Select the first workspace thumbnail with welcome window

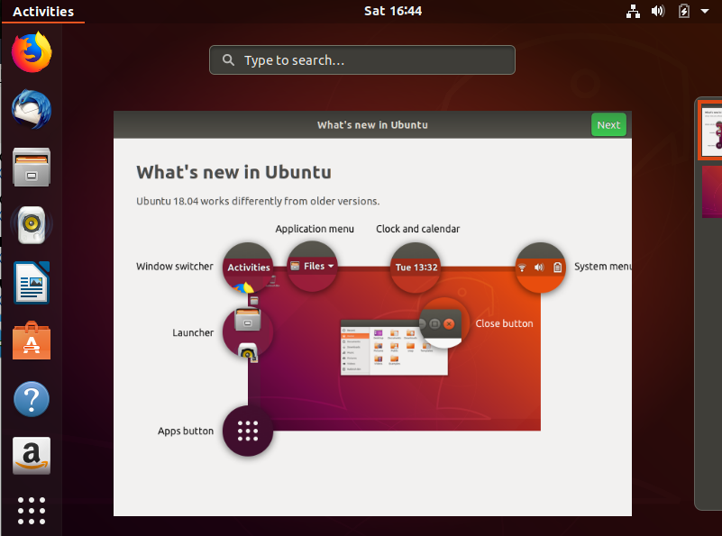coord(711,131)
